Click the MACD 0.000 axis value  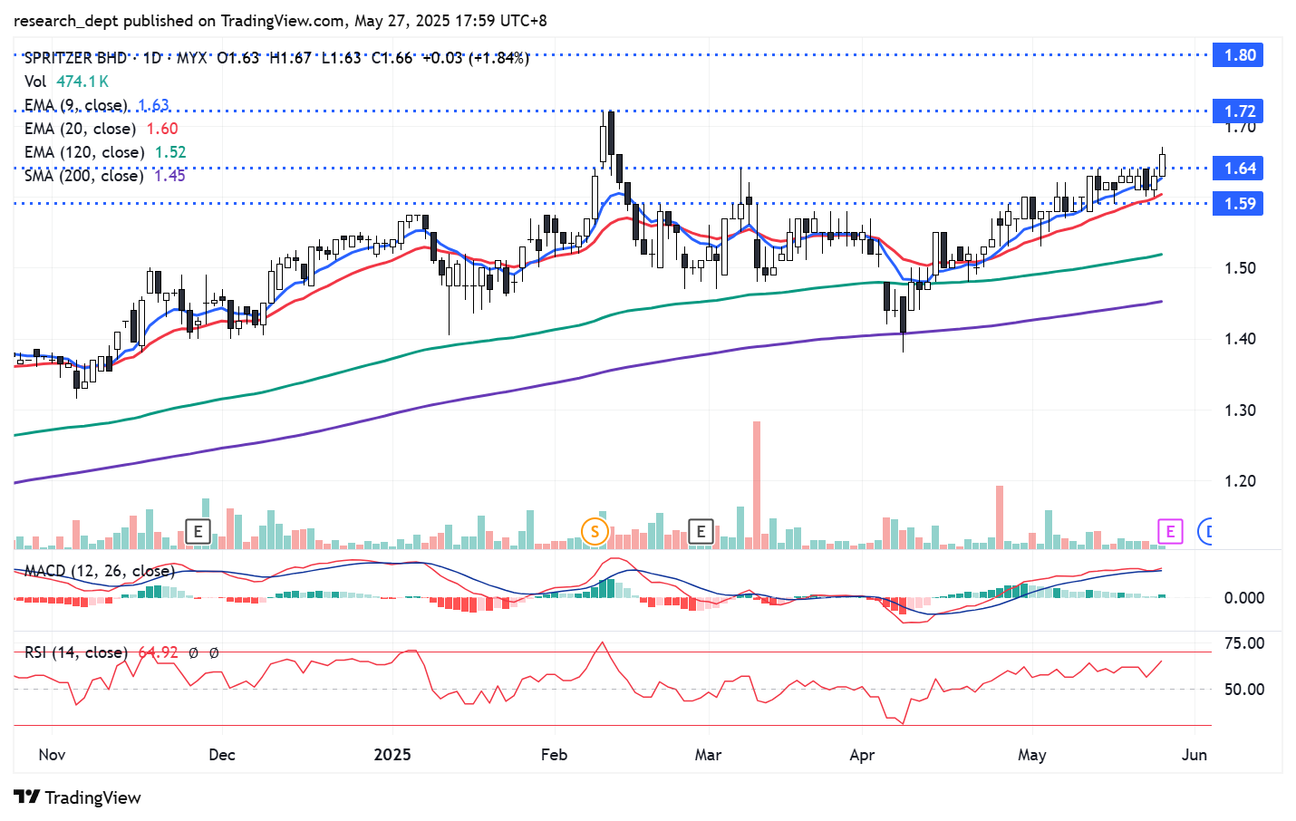pos(1243,598)
